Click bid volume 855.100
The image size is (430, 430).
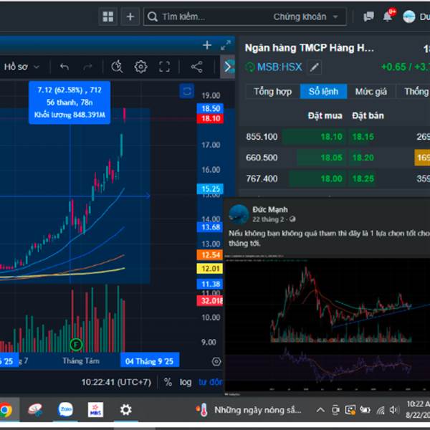pyautogui.click(x=262, y=137)
